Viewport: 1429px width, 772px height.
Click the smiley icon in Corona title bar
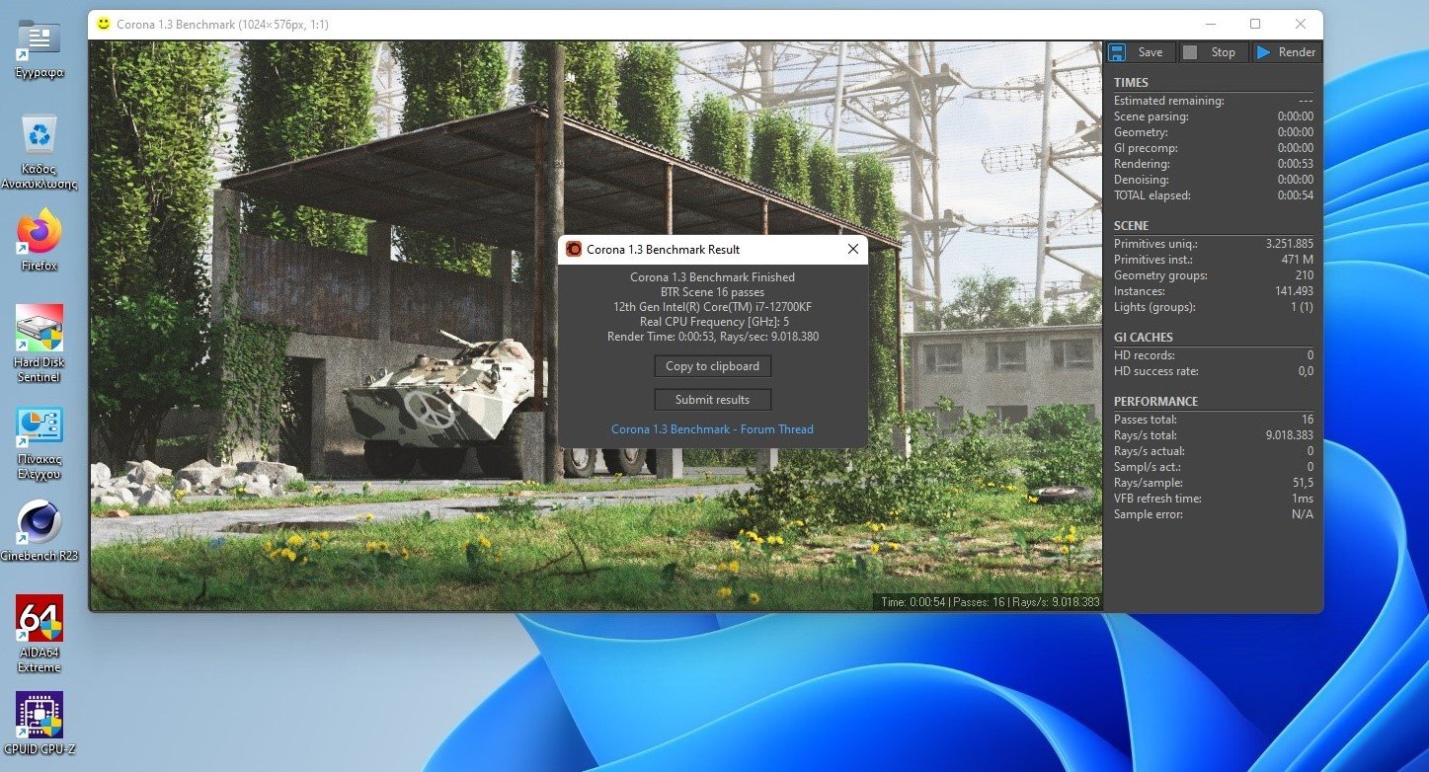pos(104,24)
